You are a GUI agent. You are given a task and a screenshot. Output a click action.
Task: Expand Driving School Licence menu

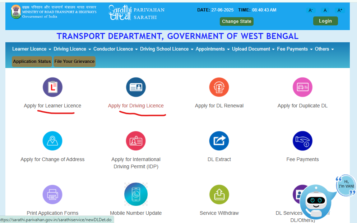click(167, 49)
